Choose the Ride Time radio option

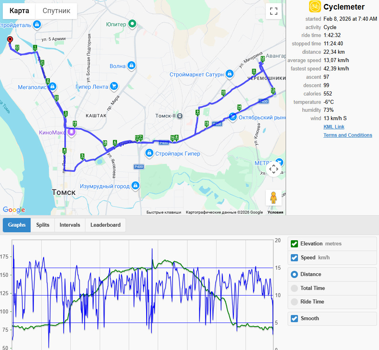294,302
